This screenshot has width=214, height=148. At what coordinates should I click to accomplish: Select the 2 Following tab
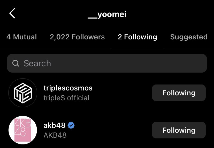(x=137, y=37)
